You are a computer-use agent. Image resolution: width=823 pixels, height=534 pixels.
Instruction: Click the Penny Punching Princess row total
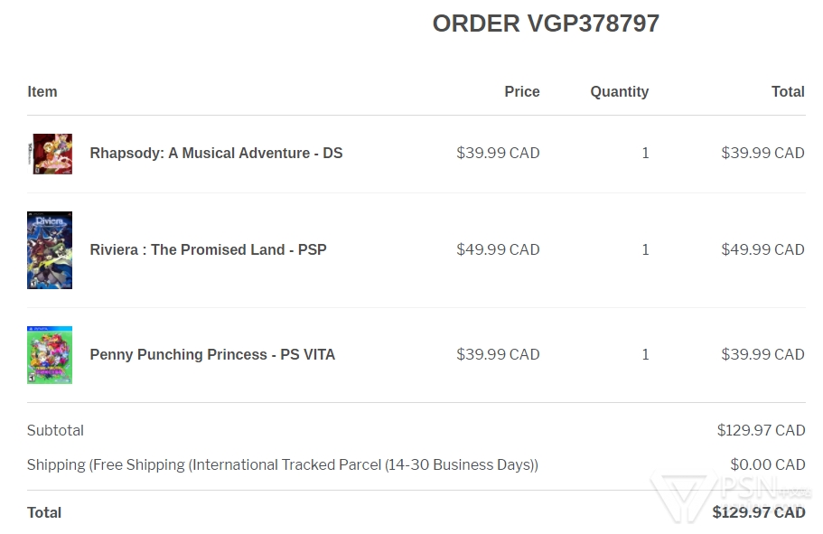coord(763,354)
